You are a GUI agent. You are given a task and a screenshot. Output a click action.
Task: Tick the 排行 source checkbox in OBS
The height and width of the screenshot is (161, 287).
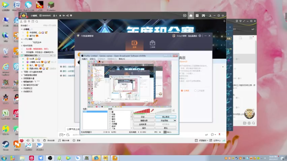tap(110, 117)
